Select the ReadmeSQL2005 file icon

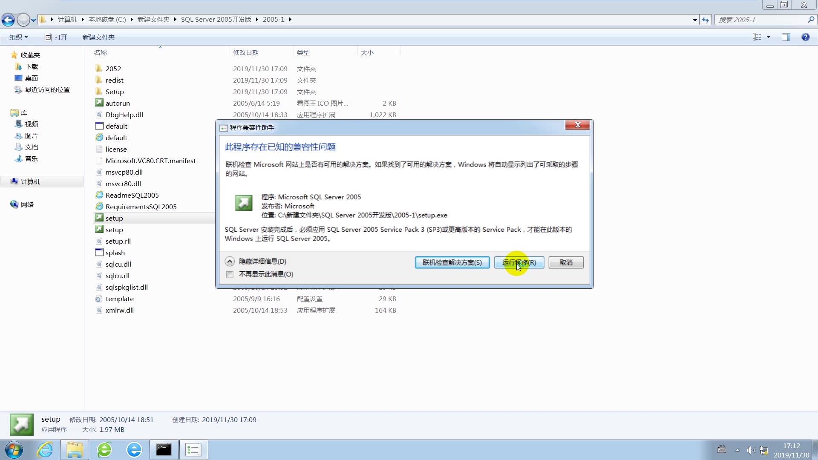coord(99,195)
